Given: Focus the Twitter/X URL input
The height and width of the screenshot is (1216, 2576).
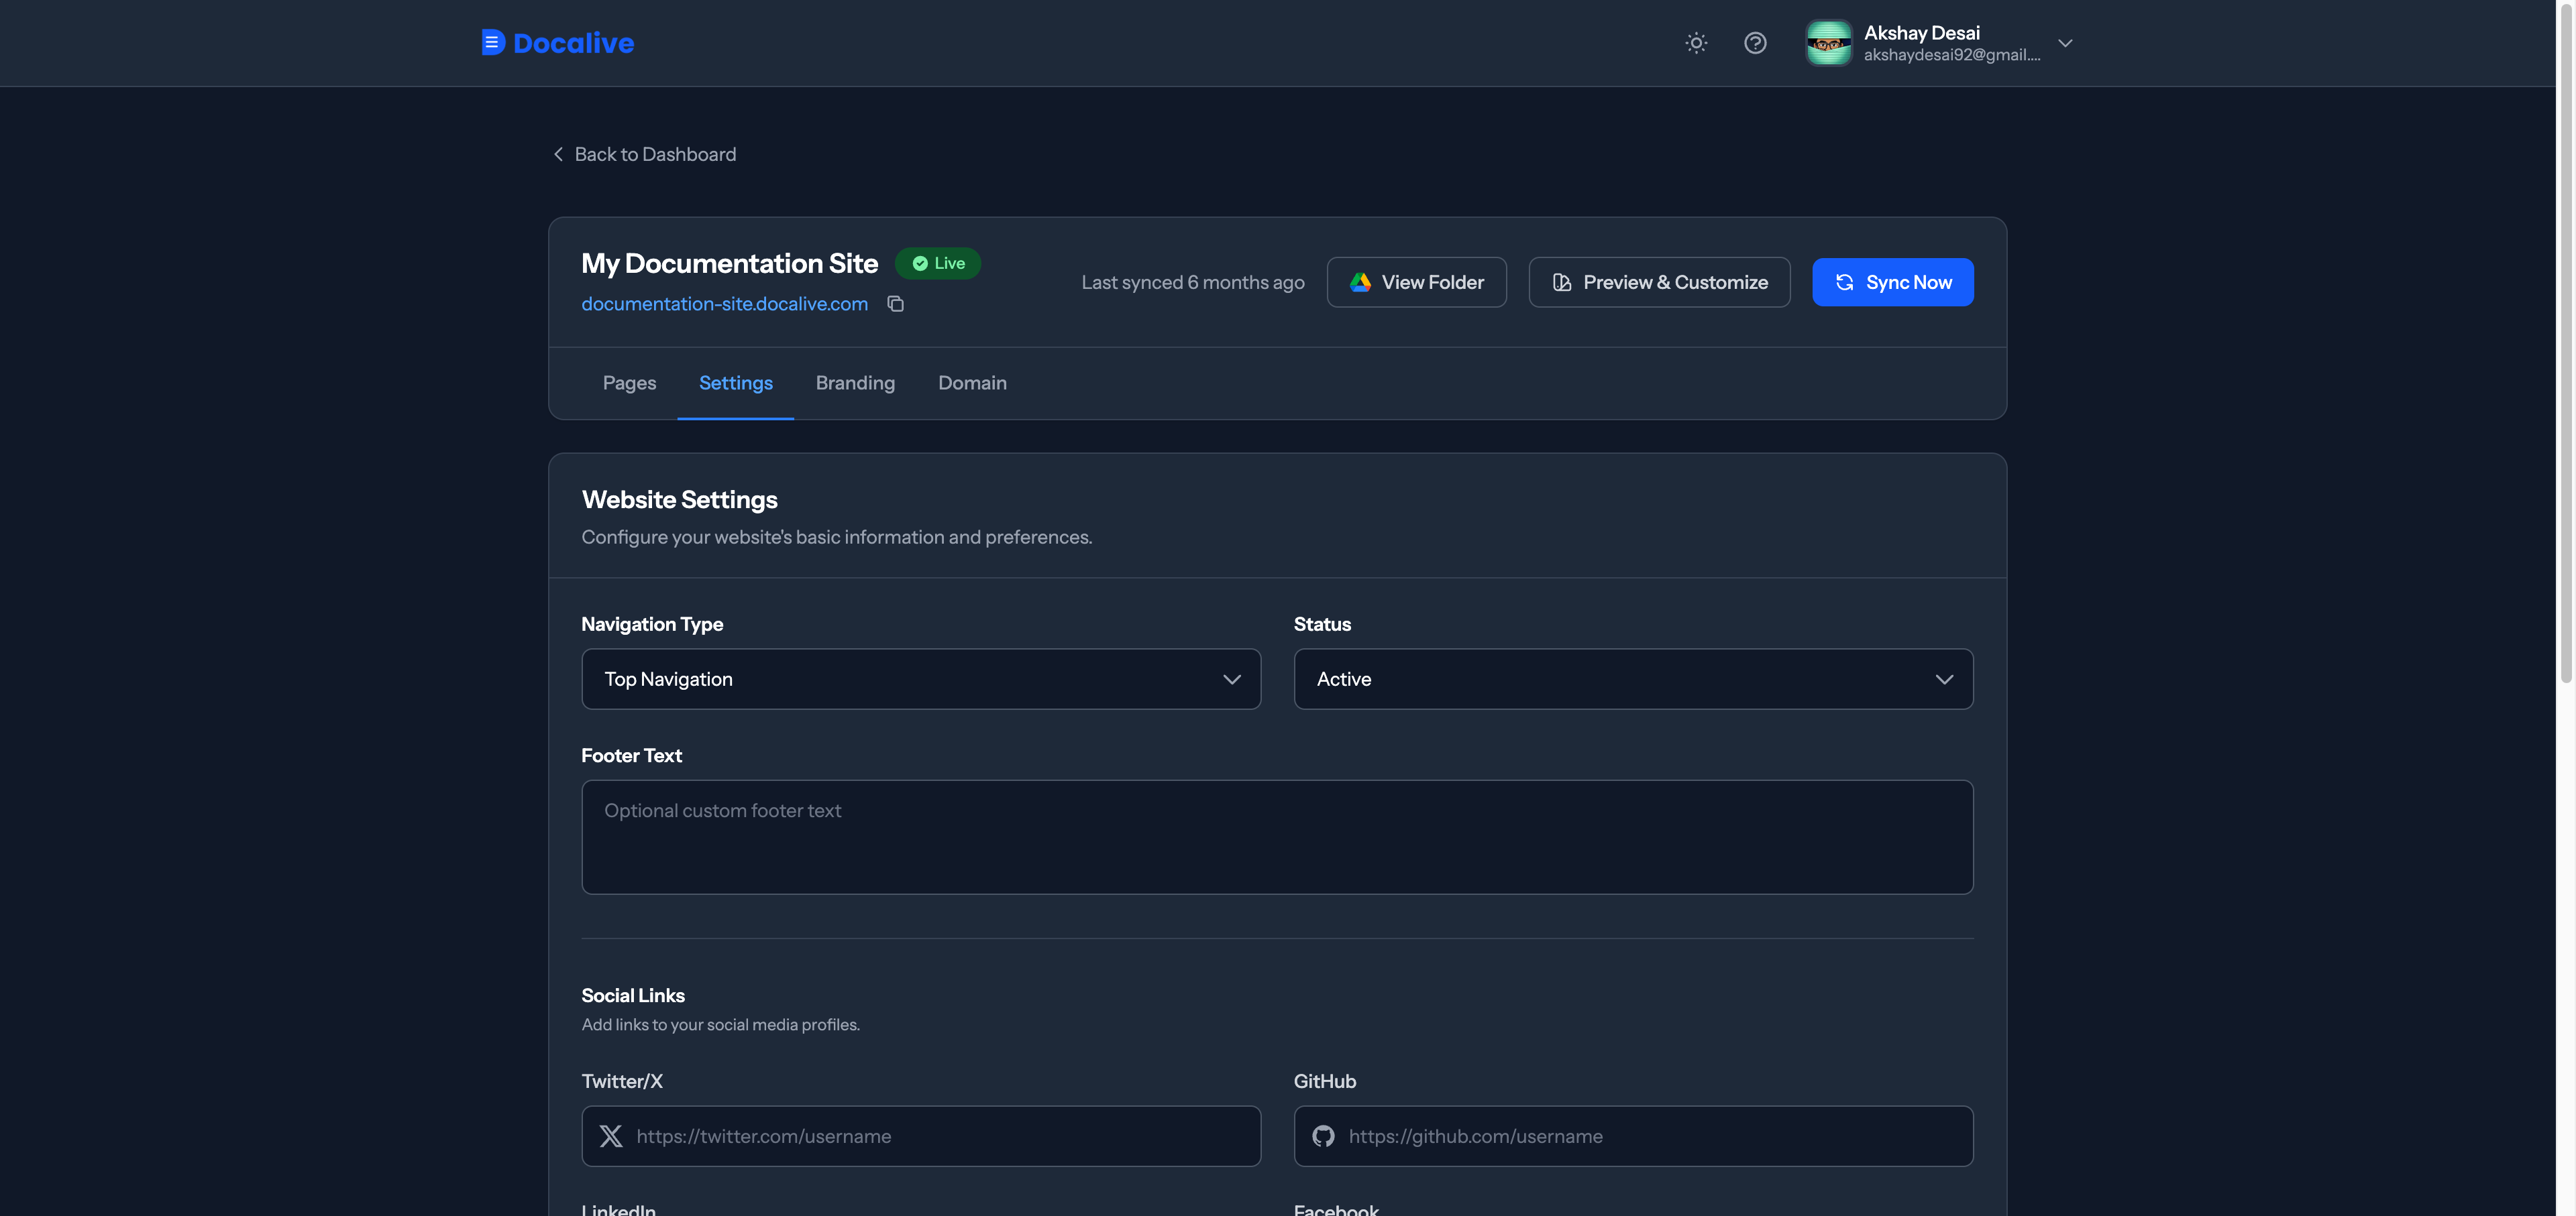Looking at the screenshot, I should click(921, 1136).
